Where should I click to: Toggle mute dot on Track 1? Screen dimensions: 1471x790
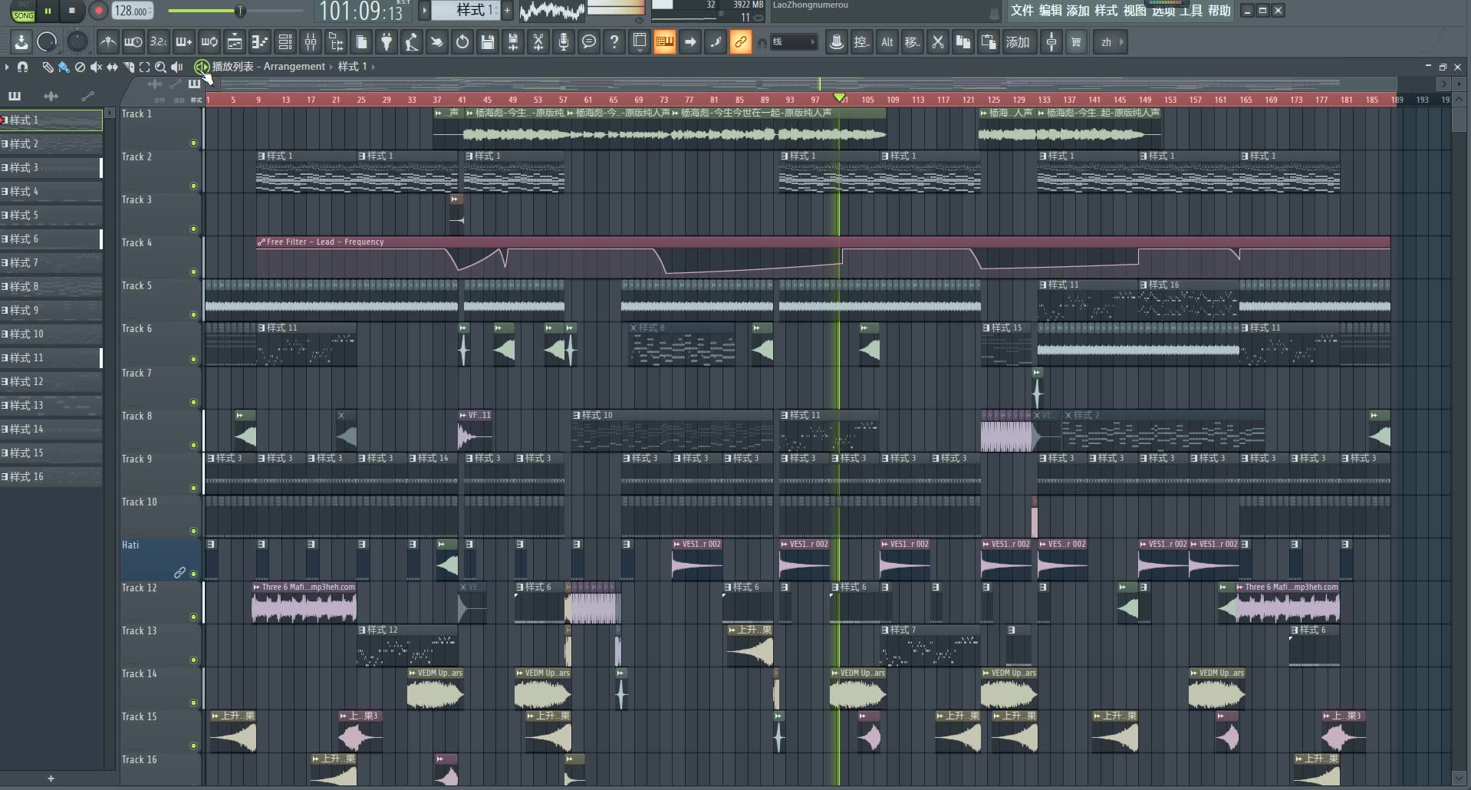[193, 143]
